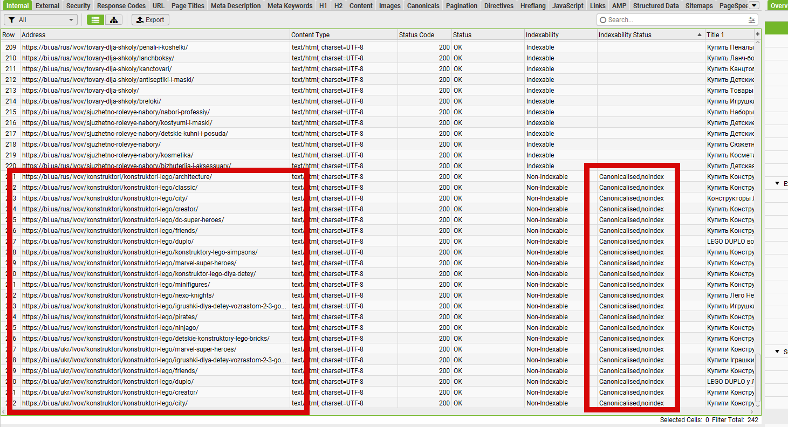This screenshot has height=427, width=788.
Task: Select nabori-professiy address cell
Action: click(155, 112)
